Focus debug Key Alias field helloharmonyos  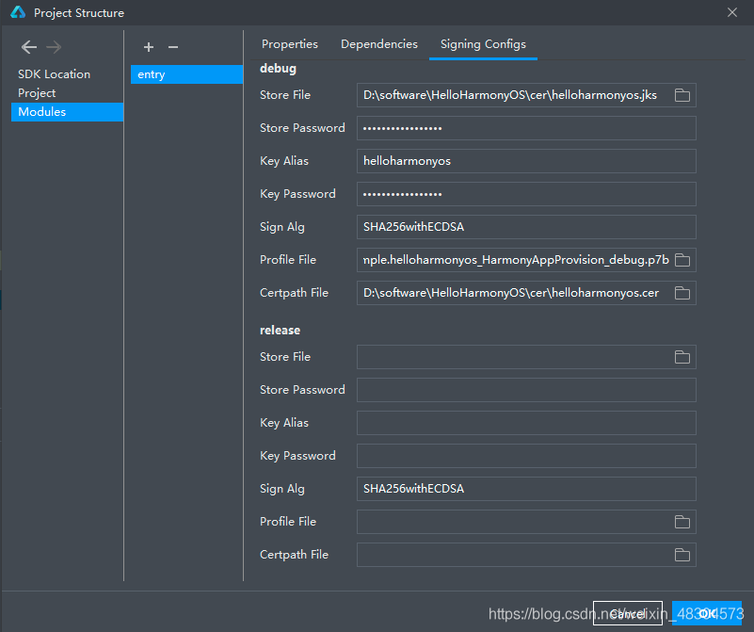[526, 161]
